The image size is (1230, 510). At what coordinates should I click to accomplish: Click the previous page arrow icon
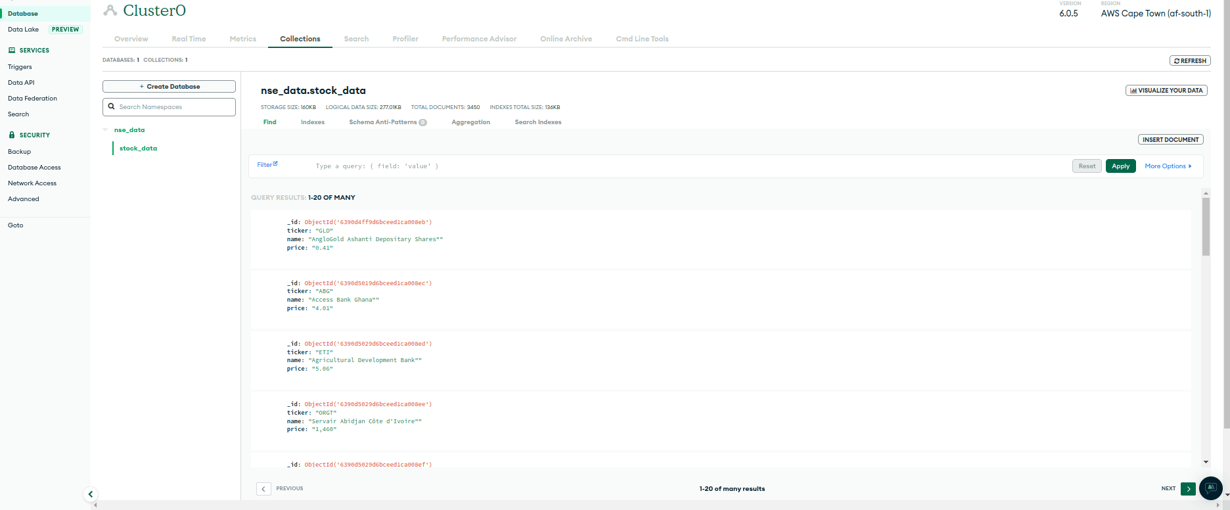(x=263, y=489)
